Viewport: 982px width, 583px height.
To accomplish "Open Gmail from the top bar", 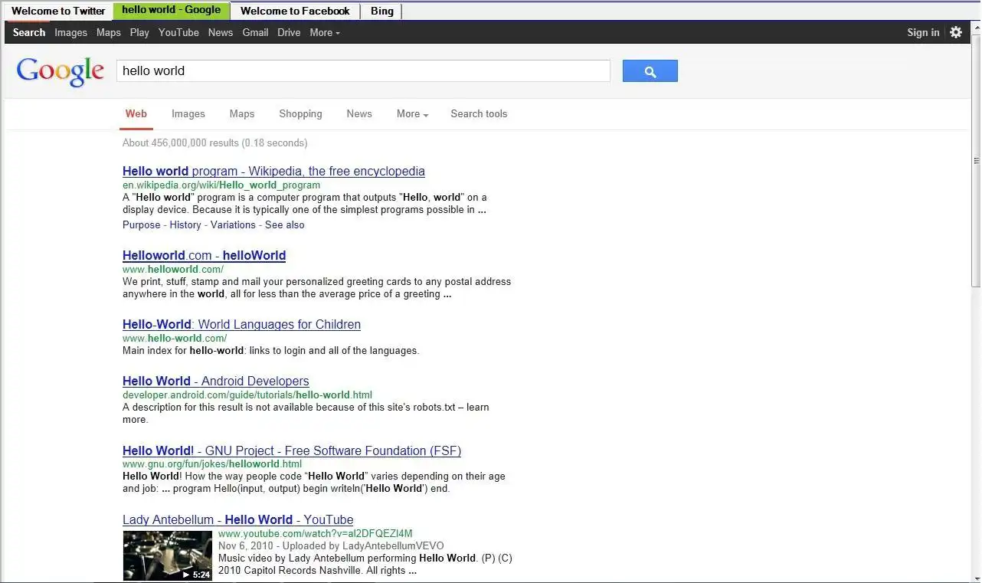I will tap(255, 32).
